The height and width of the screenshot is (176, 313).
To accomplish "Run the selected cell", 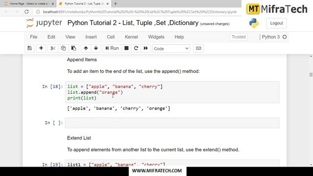I will 112,48.
